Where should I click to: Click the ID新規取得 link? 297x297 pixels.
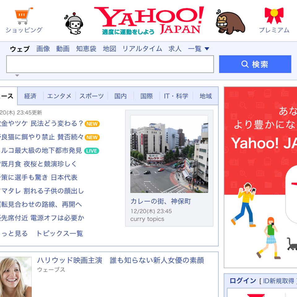pyautogui.click(x=279, y=281)
